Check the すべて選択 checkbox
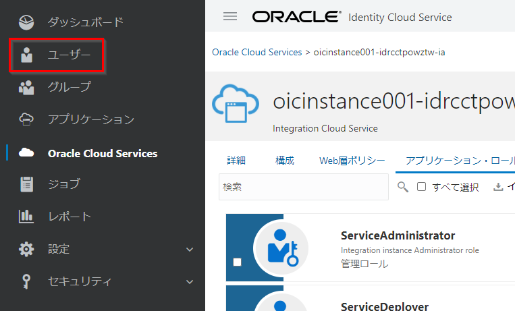This screenshot has width=515, height=311. 421,187
